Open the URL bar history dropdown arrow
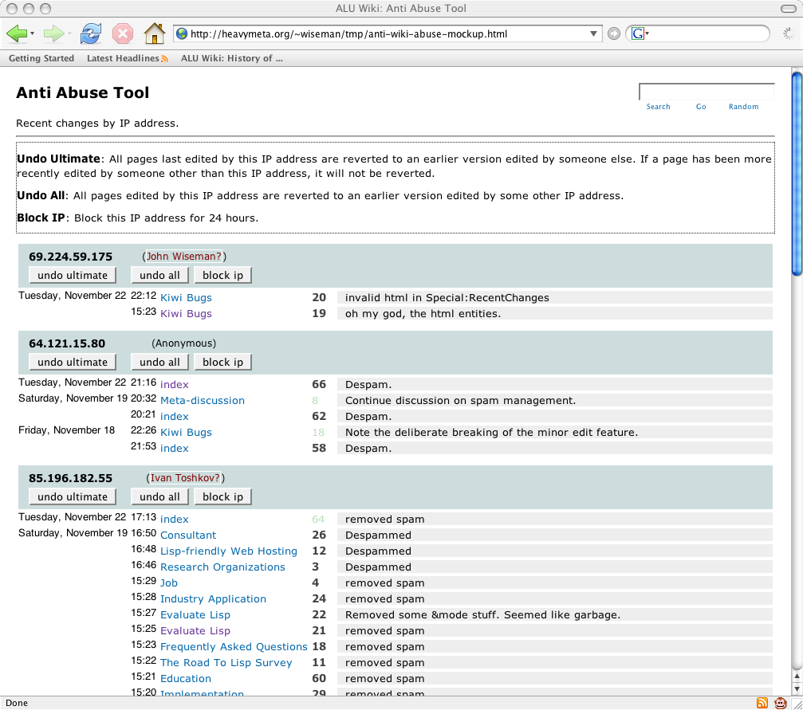Screen dimensions: 803x710 coord(593,33)
